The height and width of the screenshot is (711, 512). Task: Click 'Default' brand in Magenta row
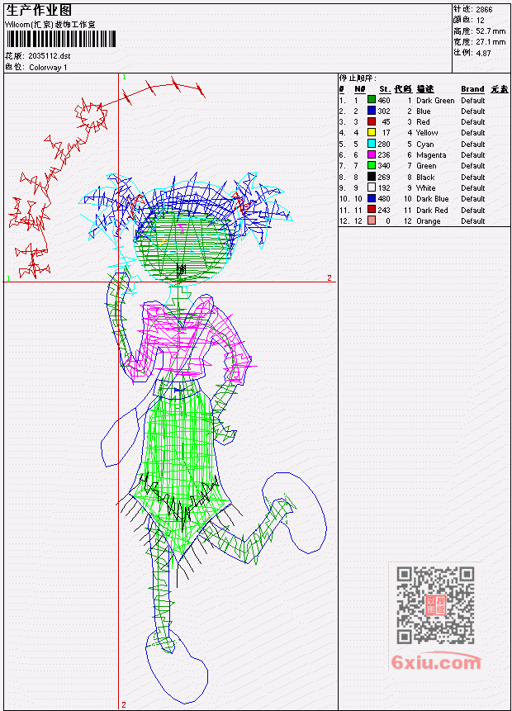[473, 155]
